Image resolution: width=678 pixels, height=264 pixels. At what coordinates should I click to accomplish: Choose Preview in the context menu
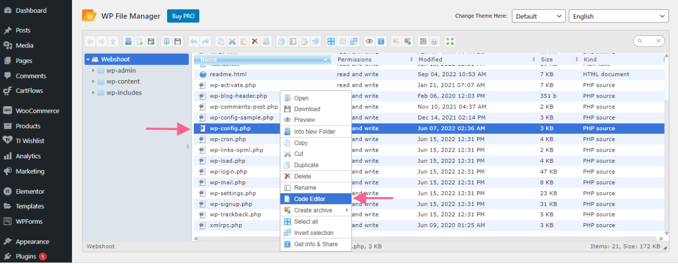click(x=316, y=120)
